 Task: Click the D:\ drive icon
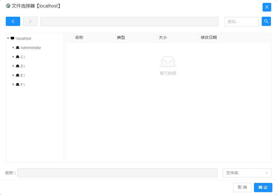[x=18, y=66]
